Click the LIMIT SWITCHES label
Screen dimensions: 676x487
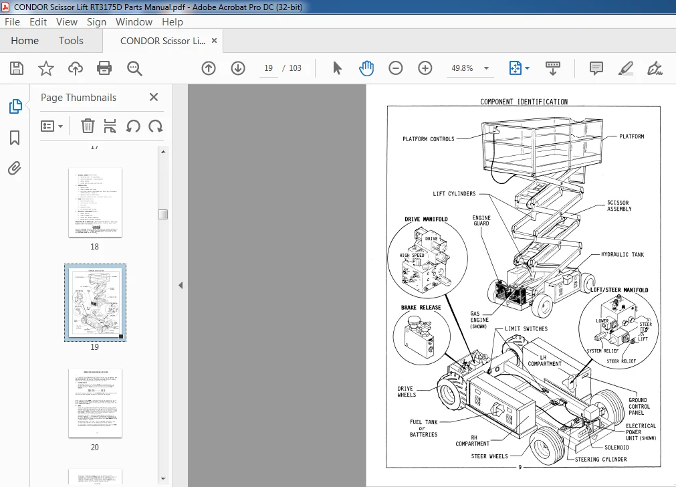tap(526, 328)
